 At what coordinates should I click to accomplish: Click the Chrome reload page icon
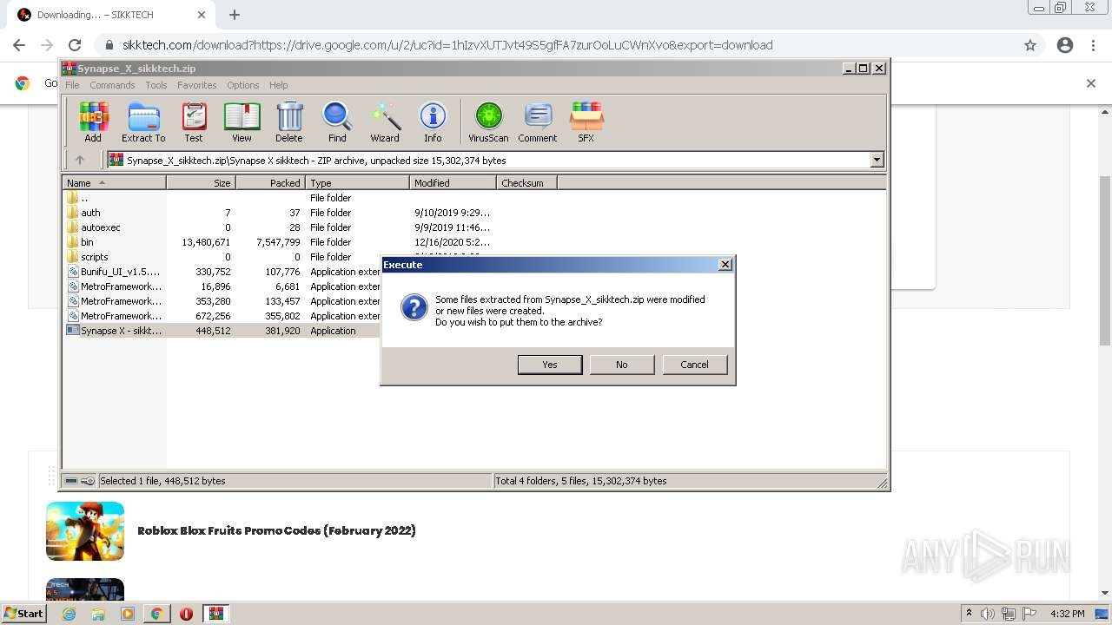(75, 45)
